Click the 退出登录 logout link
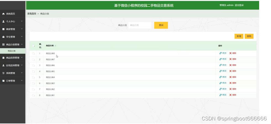The width and height of the screenshot is (271, 124). click(239, 5)
